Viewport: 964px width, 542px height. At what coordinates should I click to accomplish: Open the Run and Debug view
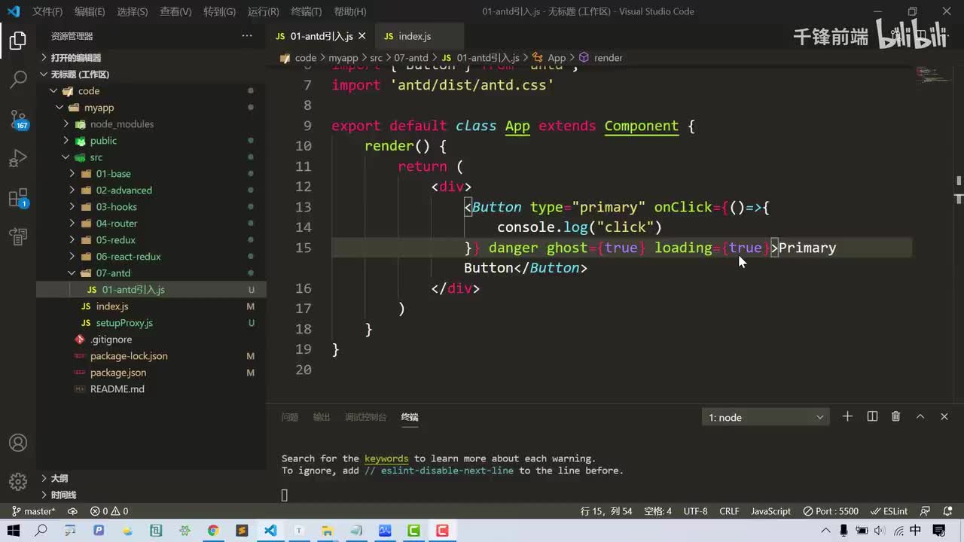point(18,158)
